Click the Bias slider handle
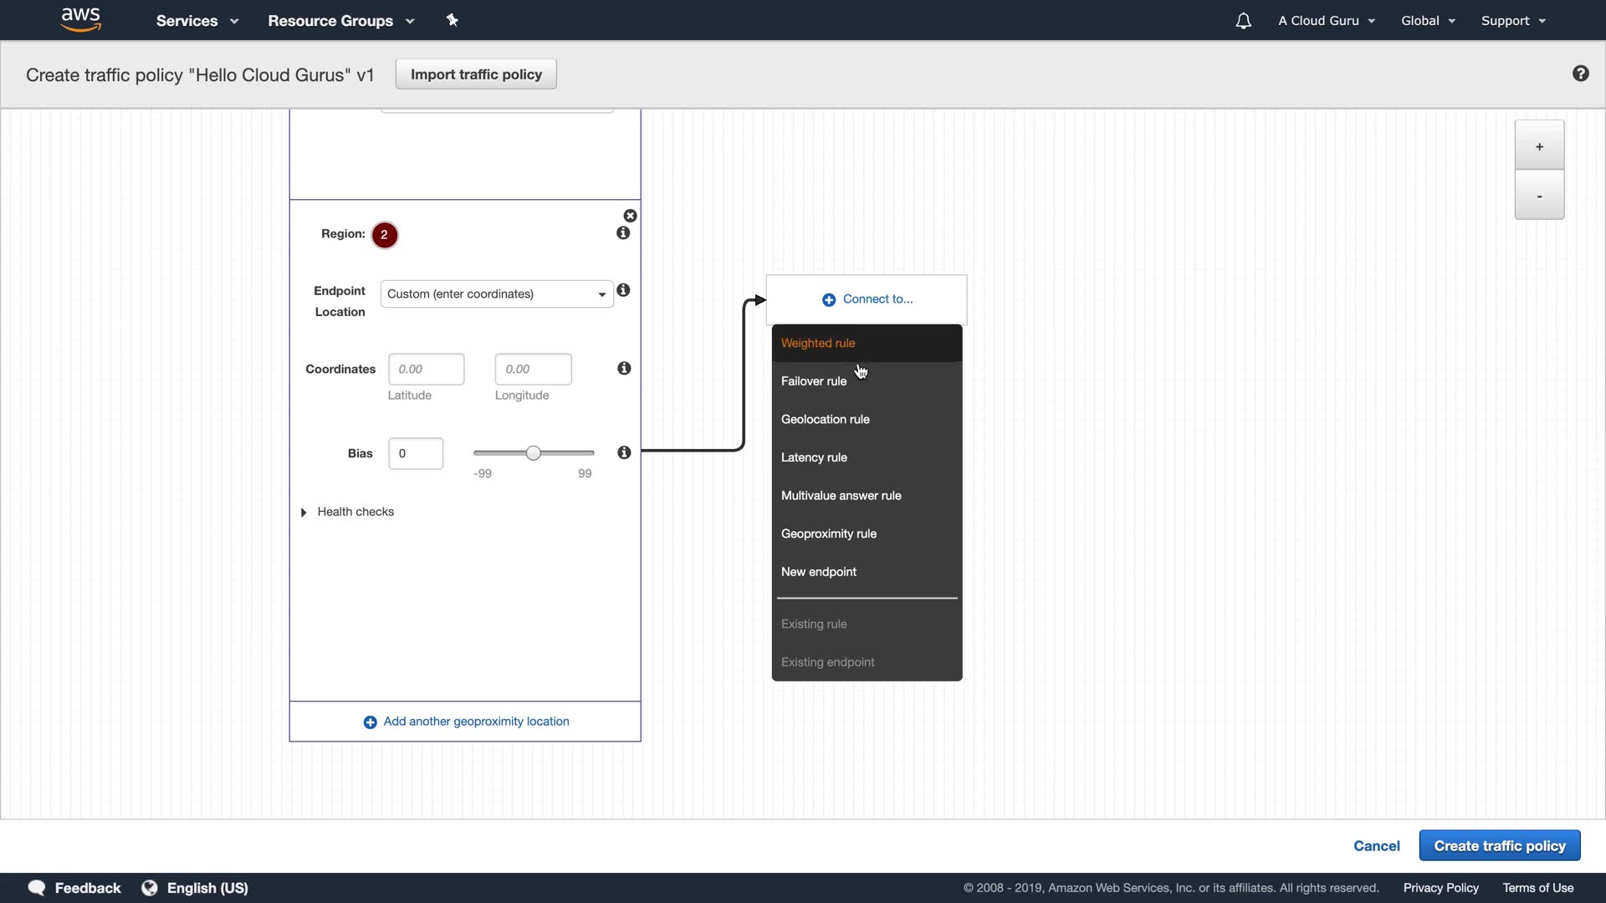1606x903 pixels. click(x=533, y=453)
